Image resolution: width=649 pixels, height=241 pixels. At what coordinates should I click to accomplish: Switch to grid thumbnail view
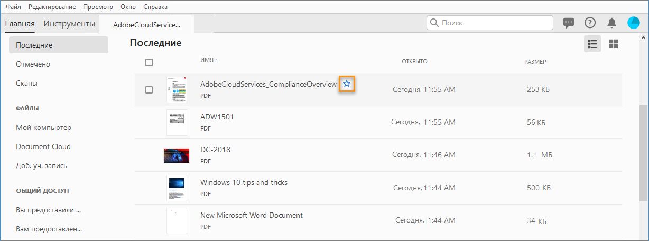[614, 44]
